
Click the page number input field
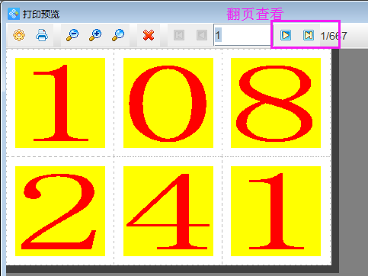coord(242,35)
